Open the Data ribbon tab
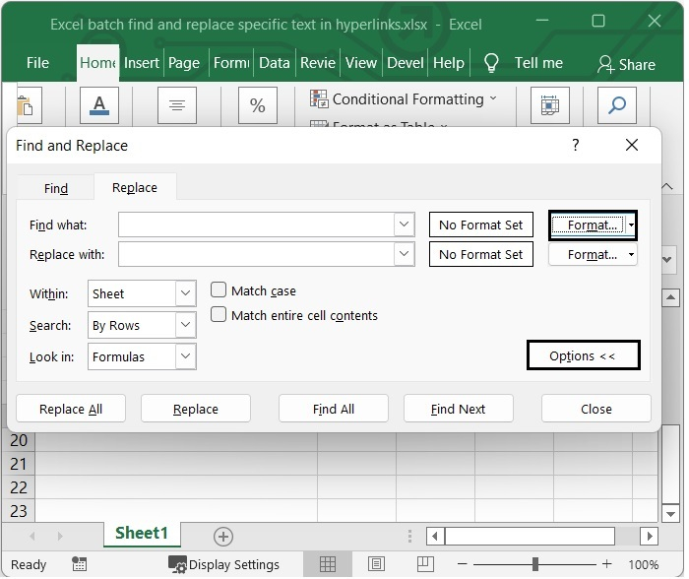689x579 pixels. coord(274,63)
